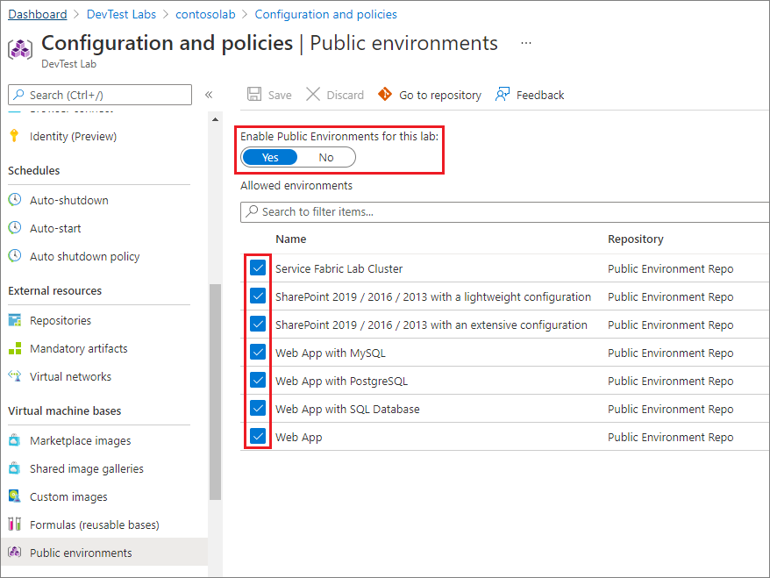Image resolution: width=770 pixels, height=578 pixels.
Task: Click the Auto shutdown policy clock icon
Action: point(15,256)
